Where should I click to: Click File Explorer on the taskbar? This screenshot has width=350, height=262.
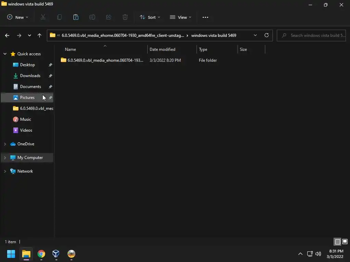point(26,254)
